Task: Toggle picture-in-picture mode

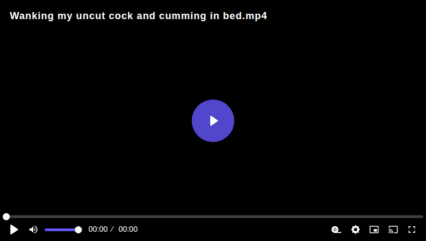Action: click(x=374, y=230)
